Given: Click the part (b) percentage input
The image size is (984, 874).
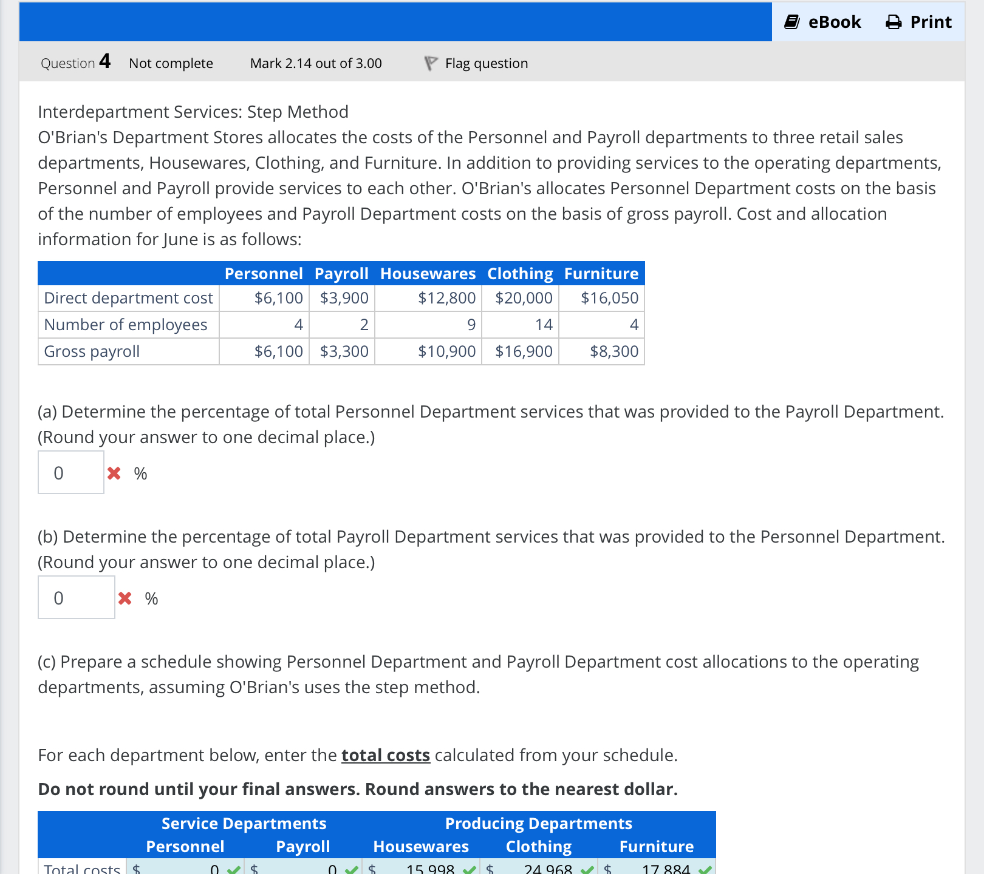Looking at the screenshot, I should (77, 597).
